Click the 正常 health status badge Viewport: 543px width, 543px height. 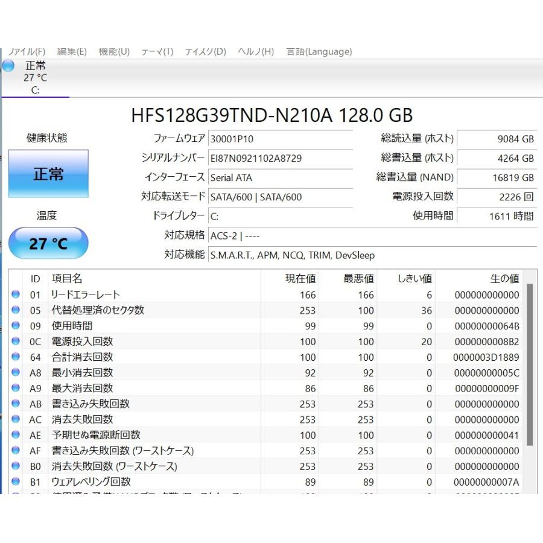pos(48,174)
